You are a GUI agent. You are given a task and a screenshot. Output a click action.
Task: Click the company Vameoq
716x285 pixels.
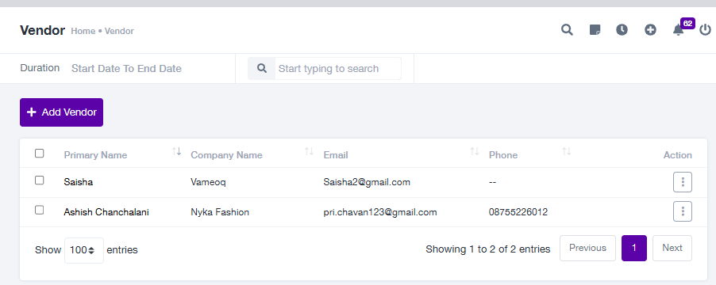[208, 182]
